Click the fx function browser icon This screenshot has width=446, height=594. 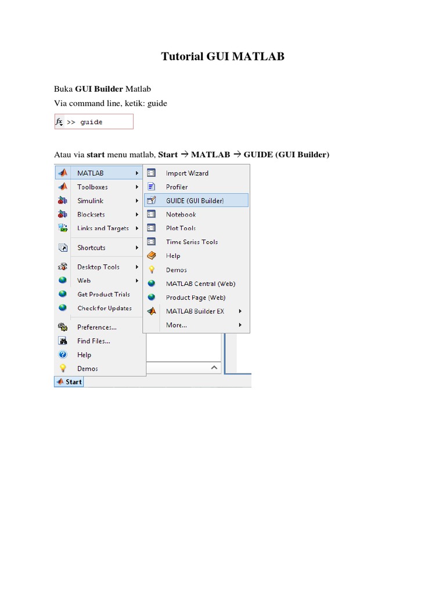pos(59,122)
